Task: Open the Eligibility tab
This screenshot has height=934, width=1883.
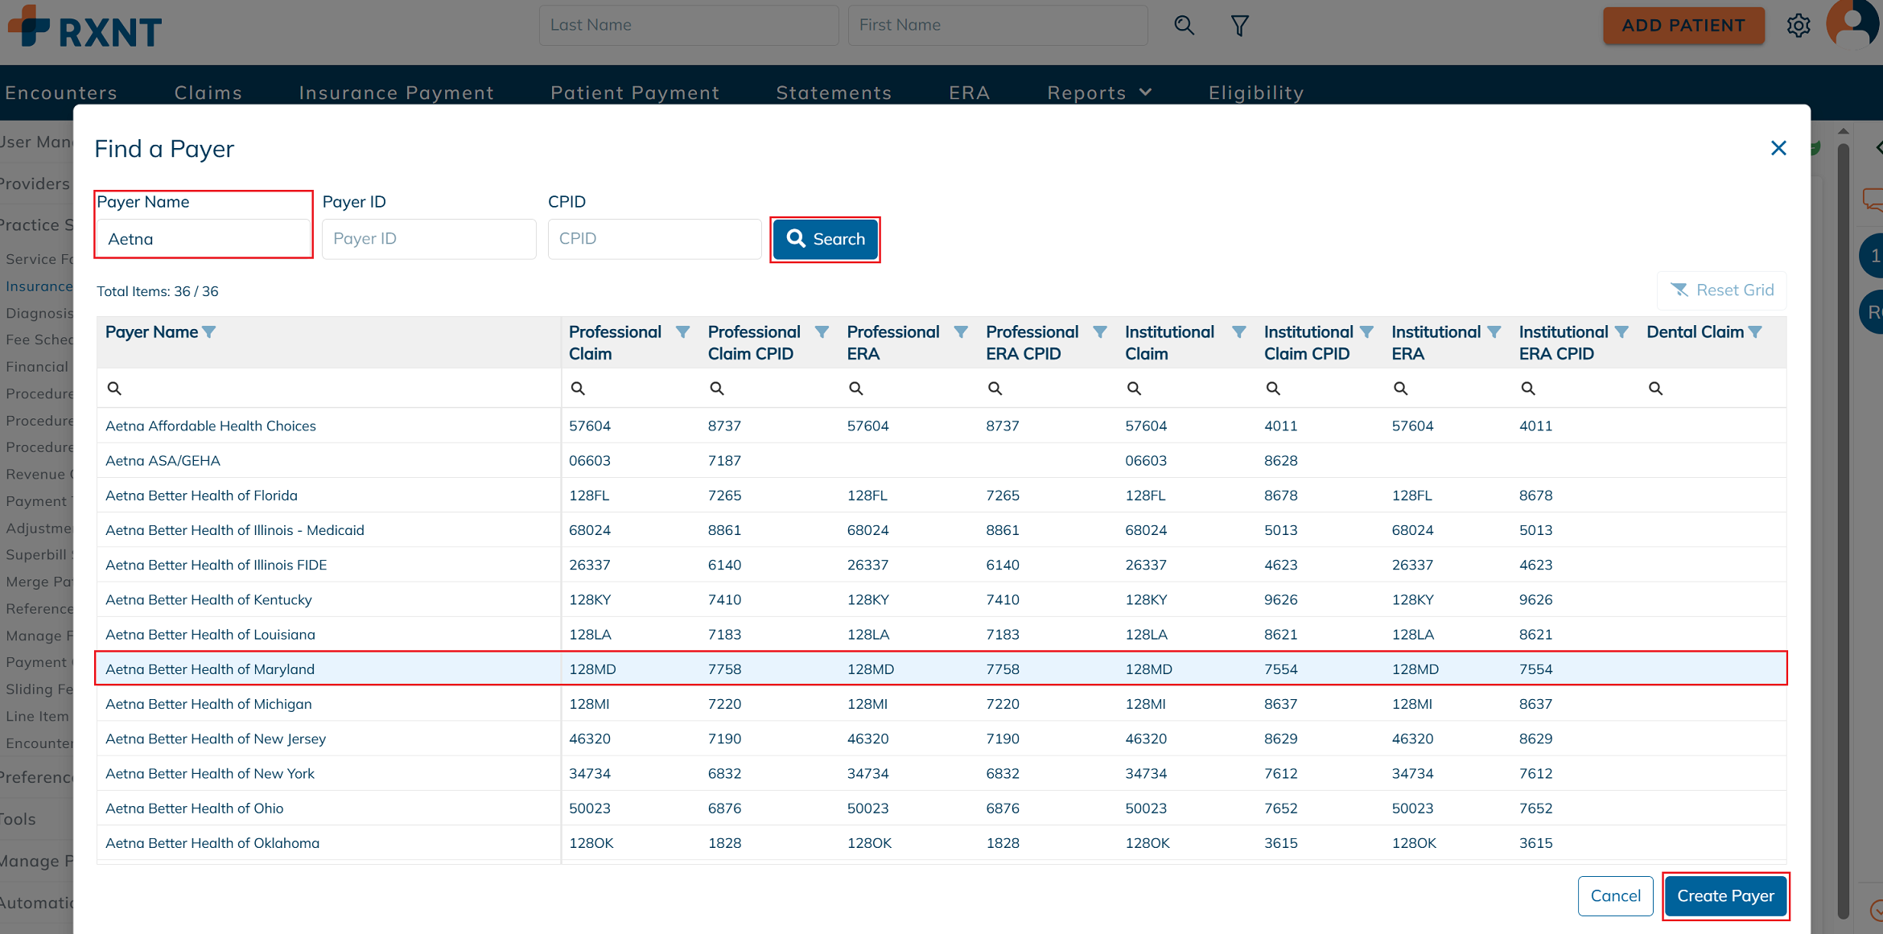Action: [1256, 93]
